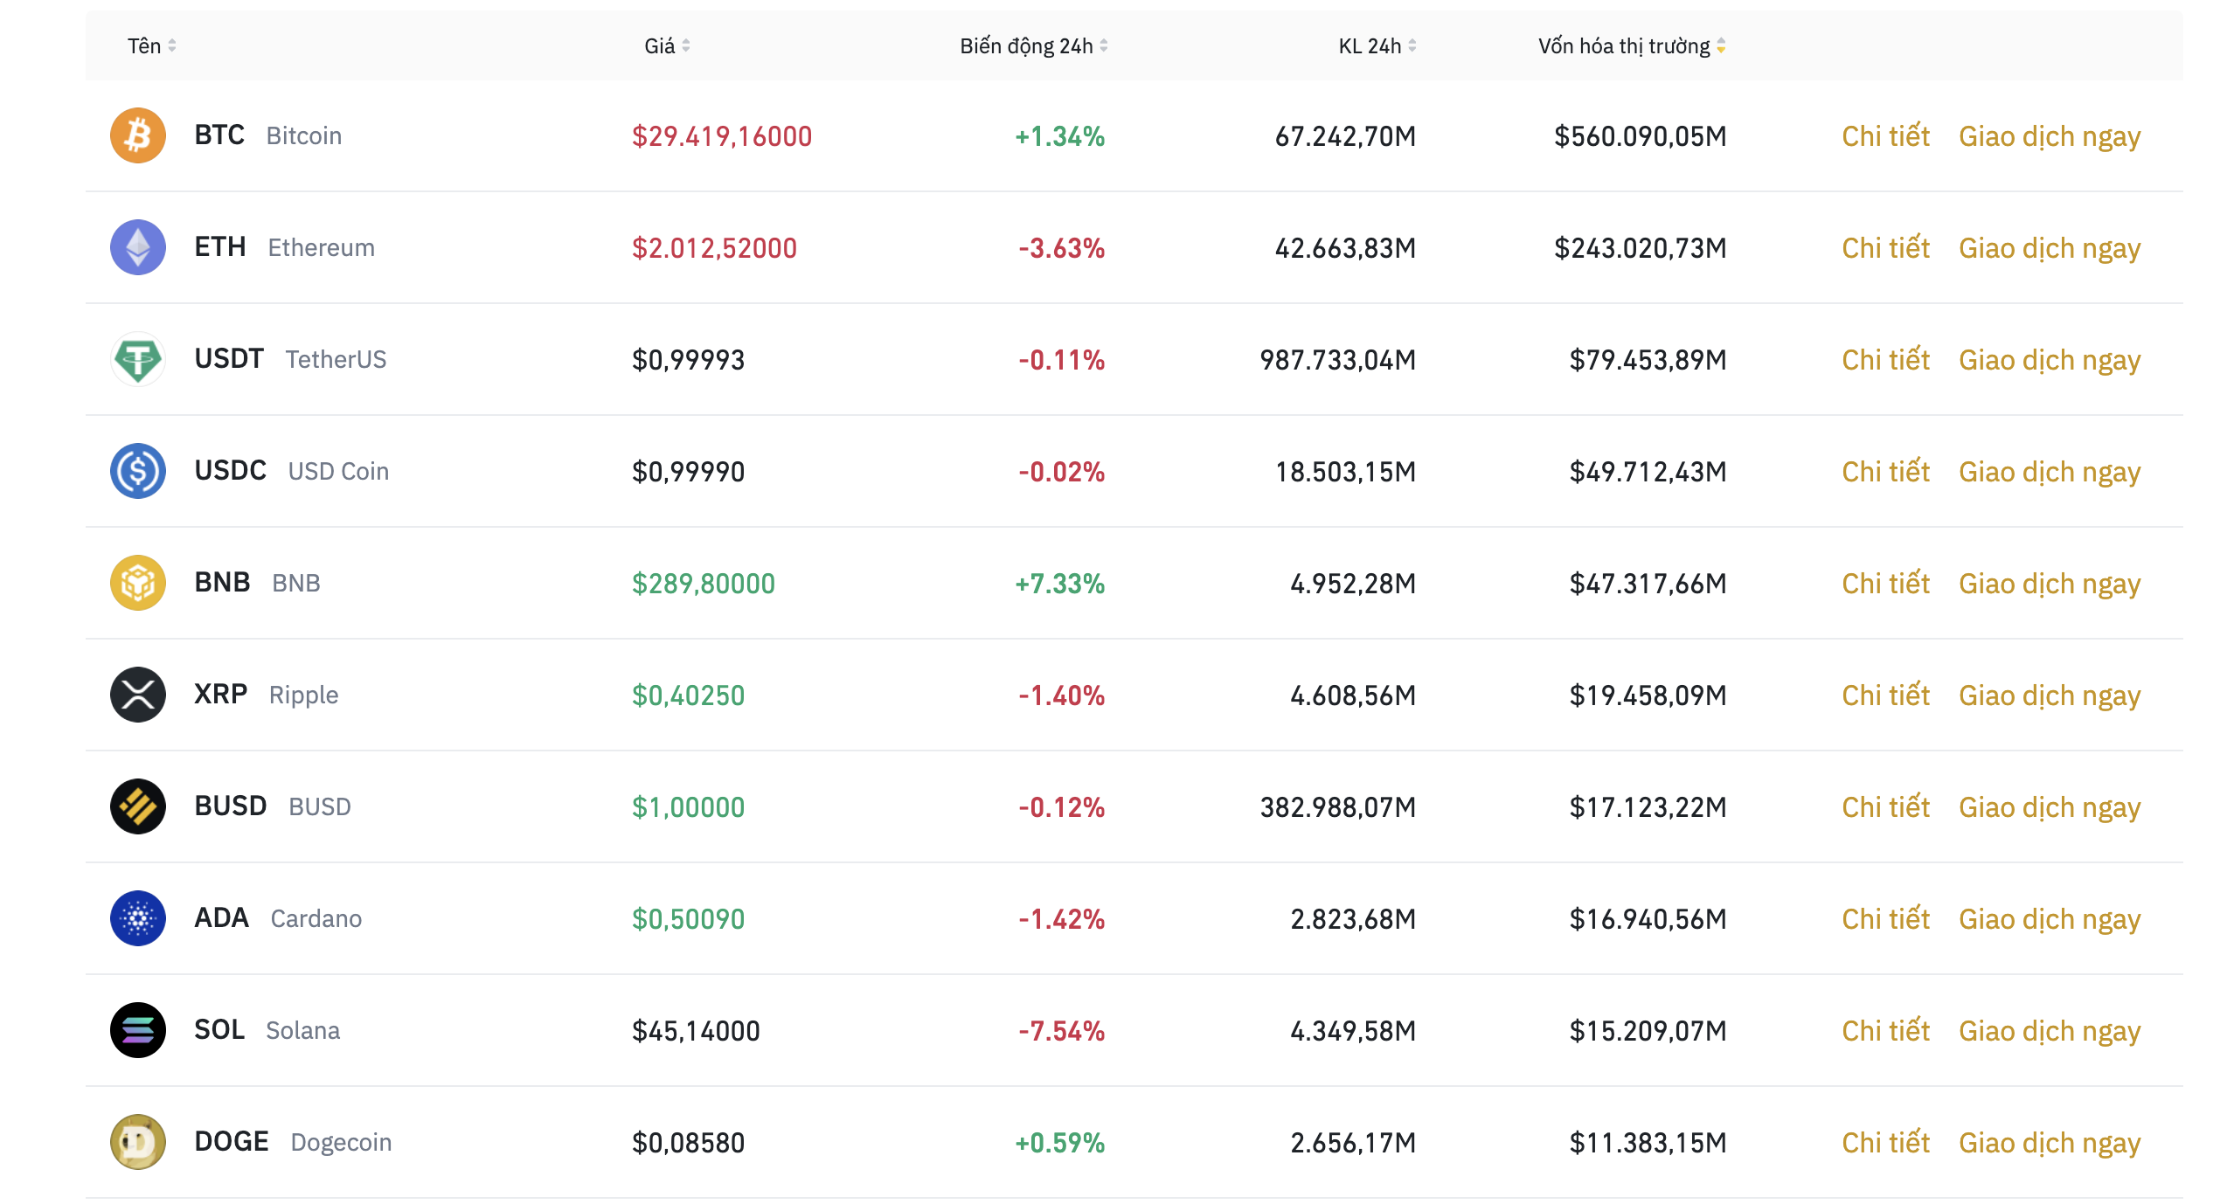The width and height of the screenshot is (2234, 1204).
Task: Open Chi tiết for Ripple
Action: (1885, 695)
